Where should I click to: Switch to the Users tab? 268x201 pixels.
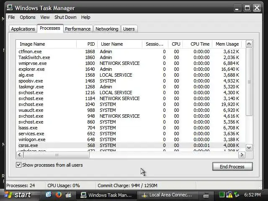[x=129, y=29]
